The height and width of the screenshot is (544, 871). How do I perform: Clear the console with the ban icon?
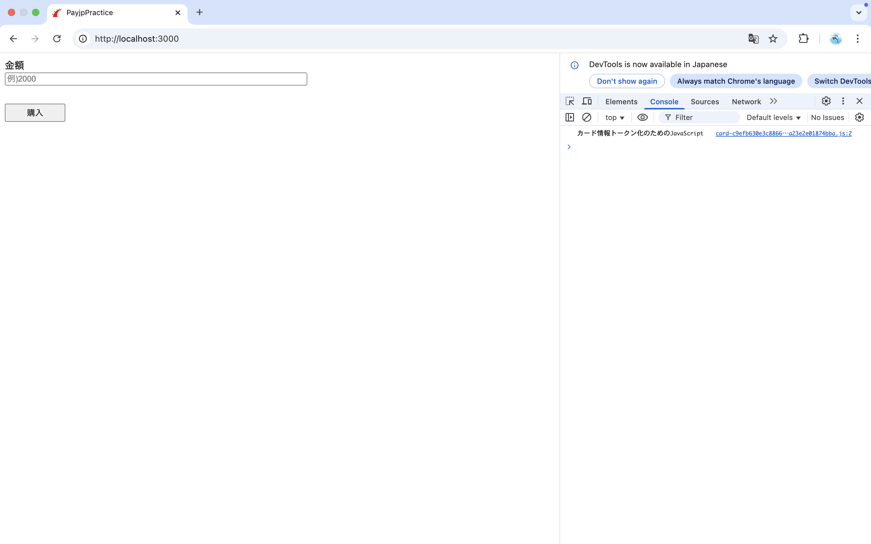pyautogui.click(x=587, y=117)
